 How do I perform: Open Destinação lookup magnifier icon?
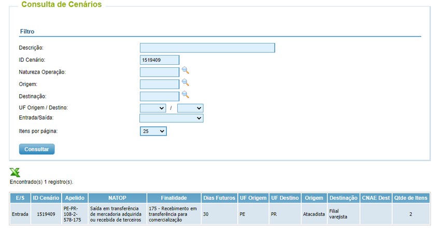click(185, 94)
